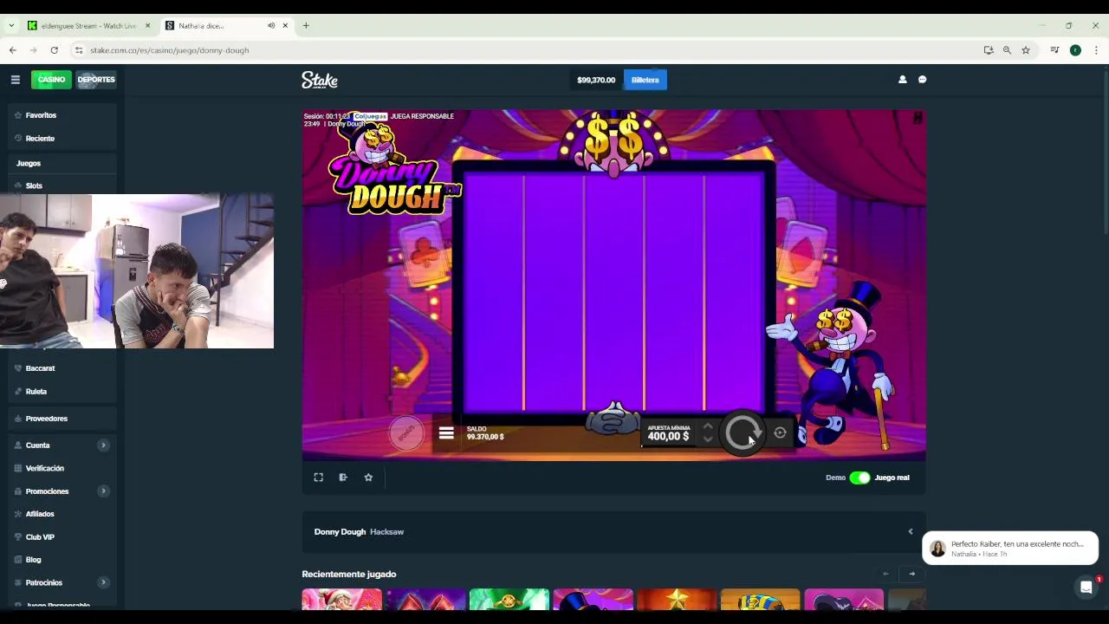Open the hamburger menu in the Stake header
The width and height of the screenshot is (1109, 624).
(15, 80)
